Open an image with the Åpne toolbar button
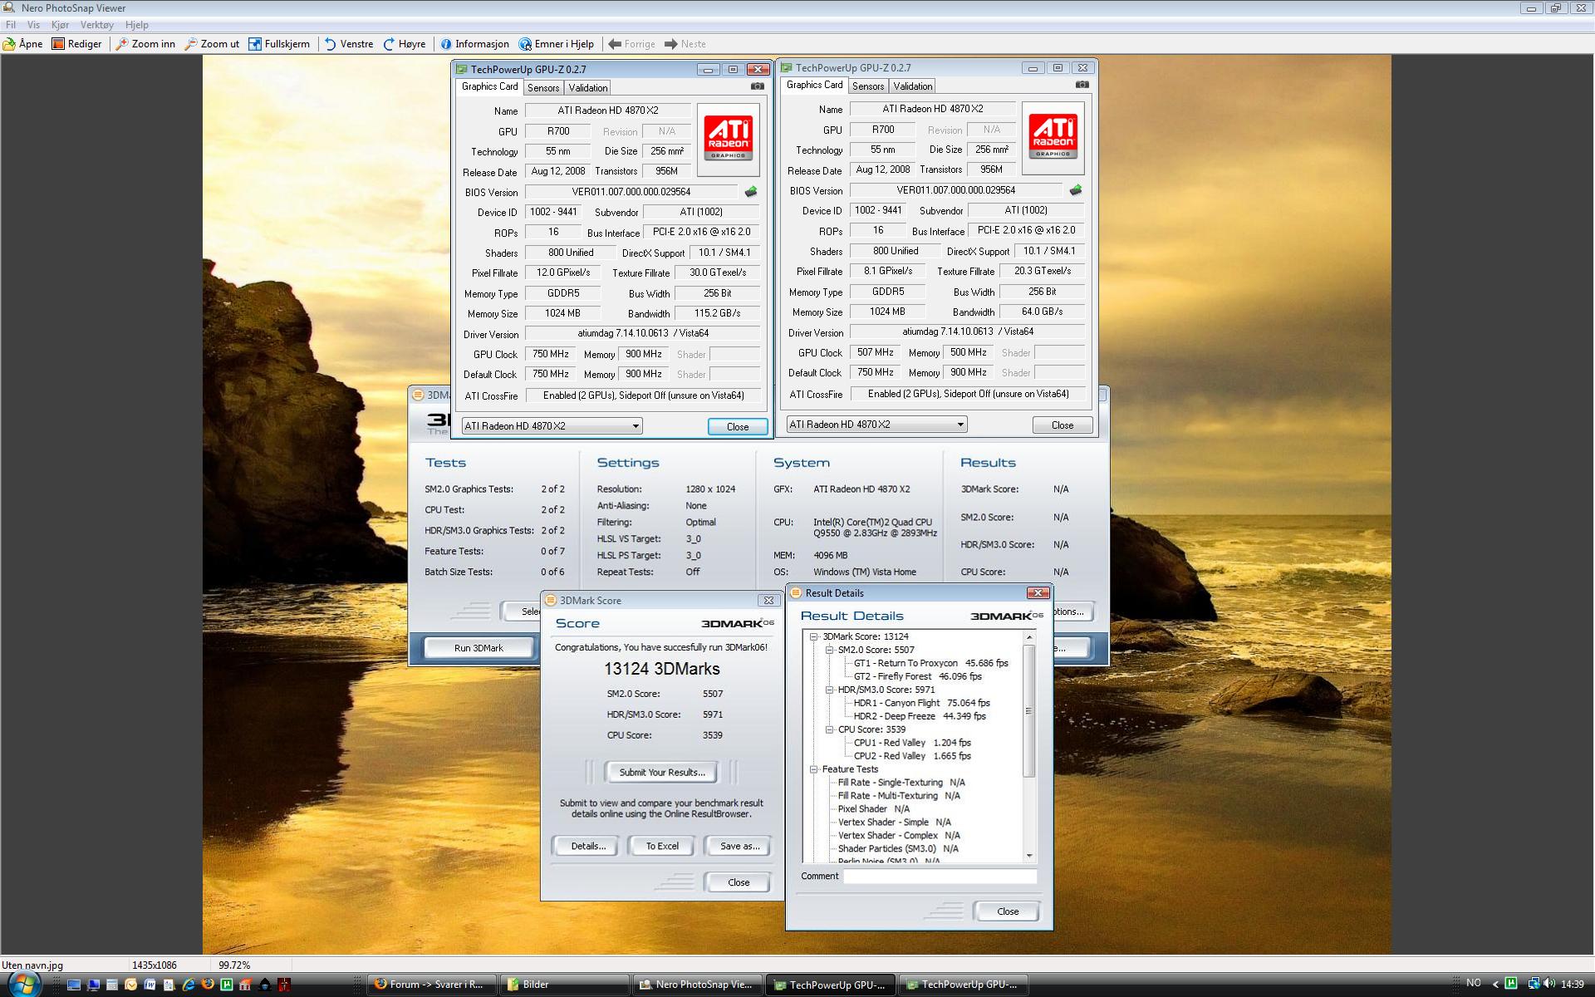This screenshot has height=997, width=1595. click(23, 44)
